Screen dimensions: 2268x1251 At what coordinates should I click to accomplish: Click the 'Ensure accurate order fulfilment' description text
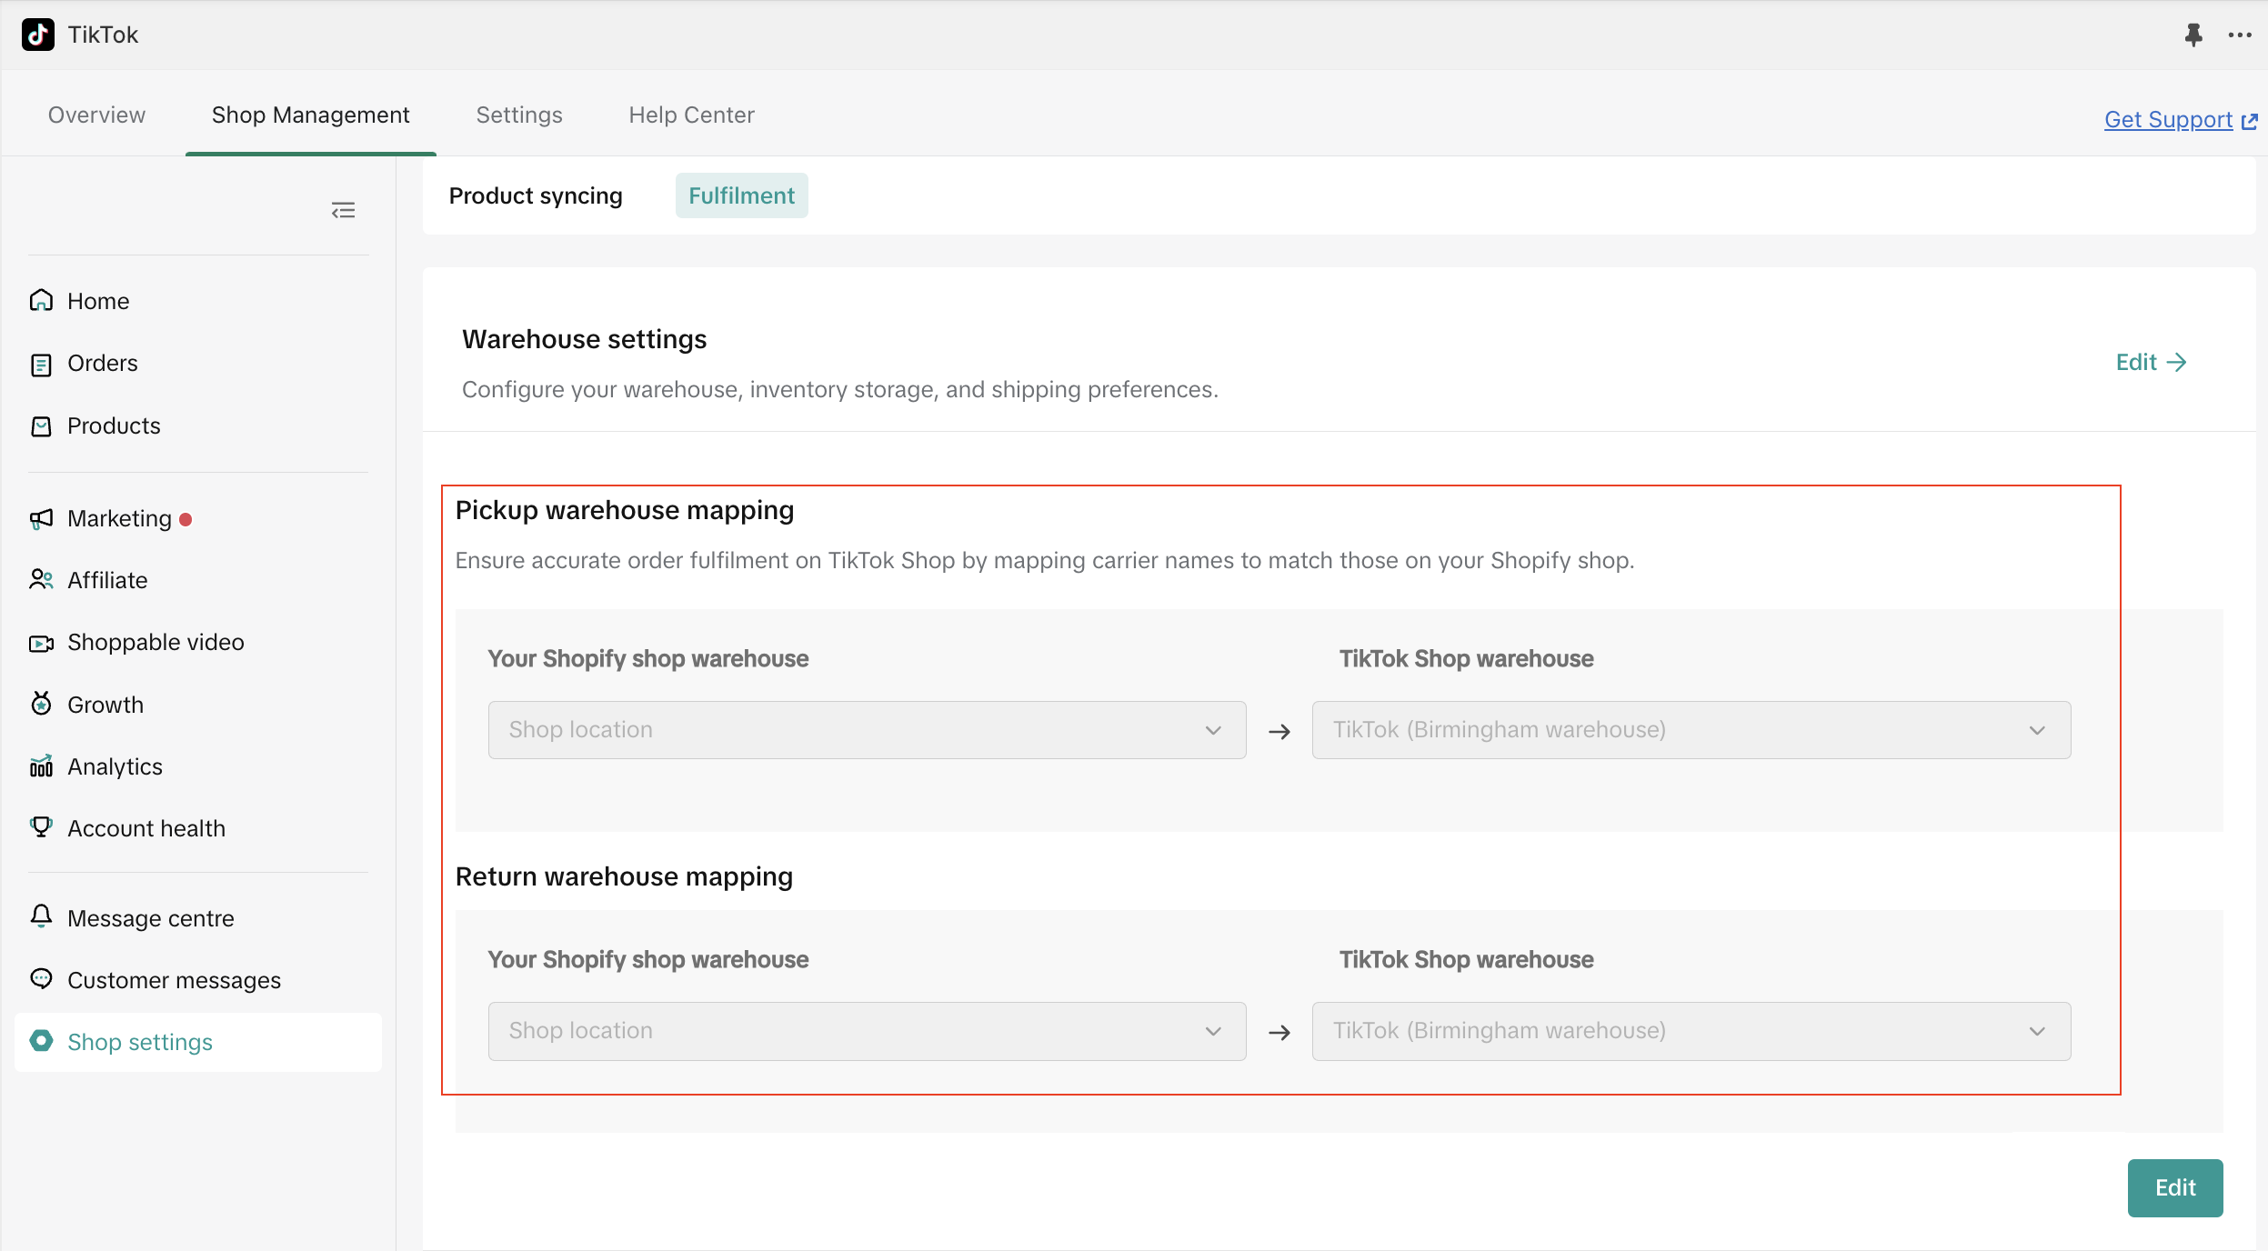click(1045, 560)
